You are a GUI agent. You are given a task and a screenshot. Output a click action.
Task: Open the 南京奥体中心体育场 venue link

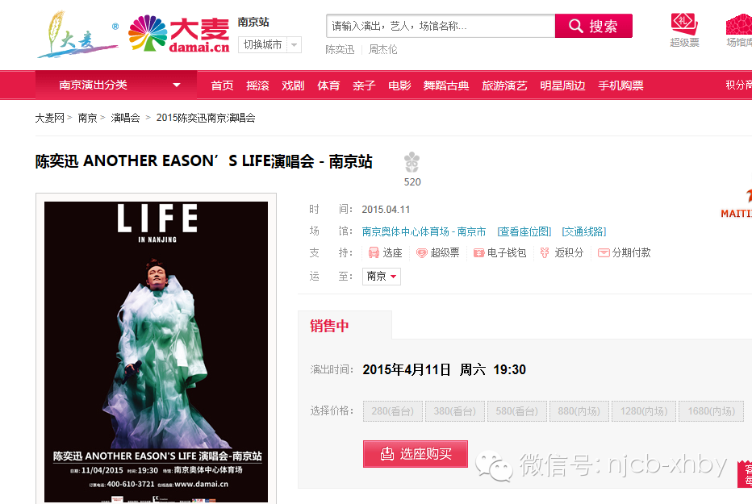424,232
